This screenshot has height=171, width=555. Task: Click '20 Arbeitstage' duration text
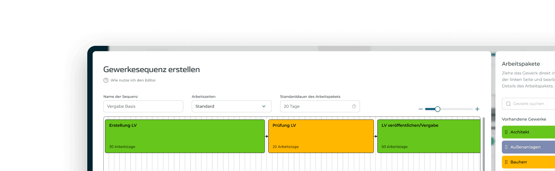coord(286,147)
